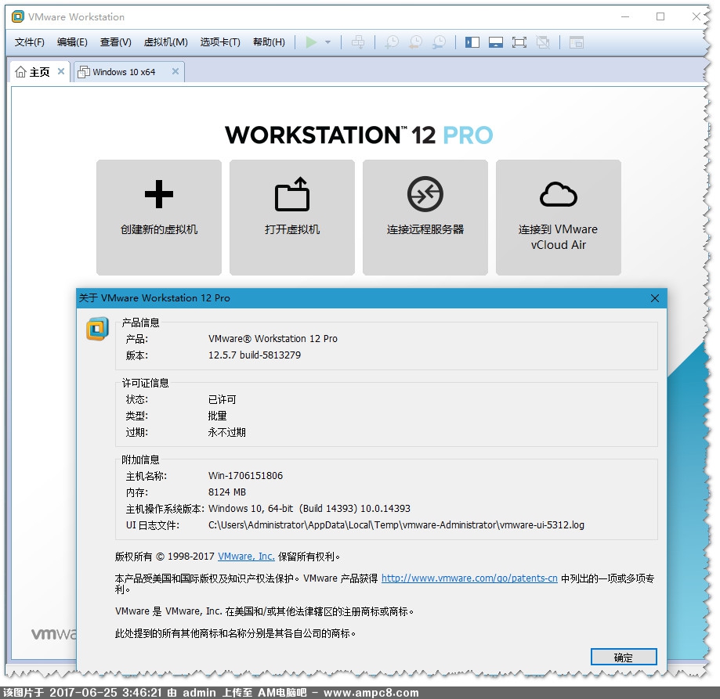Minimize the VMware Workstation window
The image size is (720, 699).
coord(625,17)
